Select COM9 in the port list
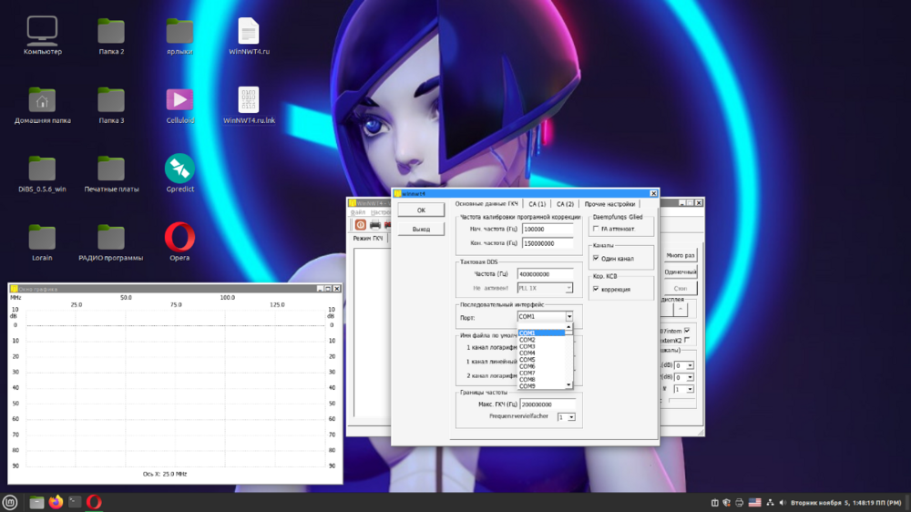Image resolution: width=911 pixels, height=512 pixels. (541, 386)
